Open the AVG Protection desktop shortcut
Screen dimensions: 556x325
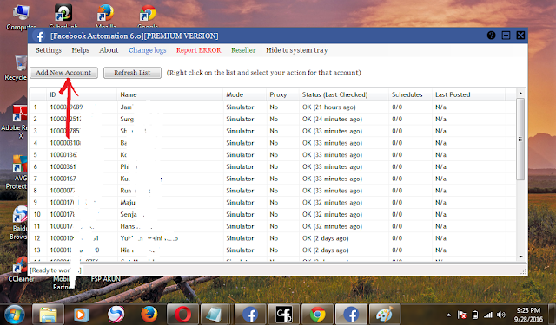coord(17,172)
